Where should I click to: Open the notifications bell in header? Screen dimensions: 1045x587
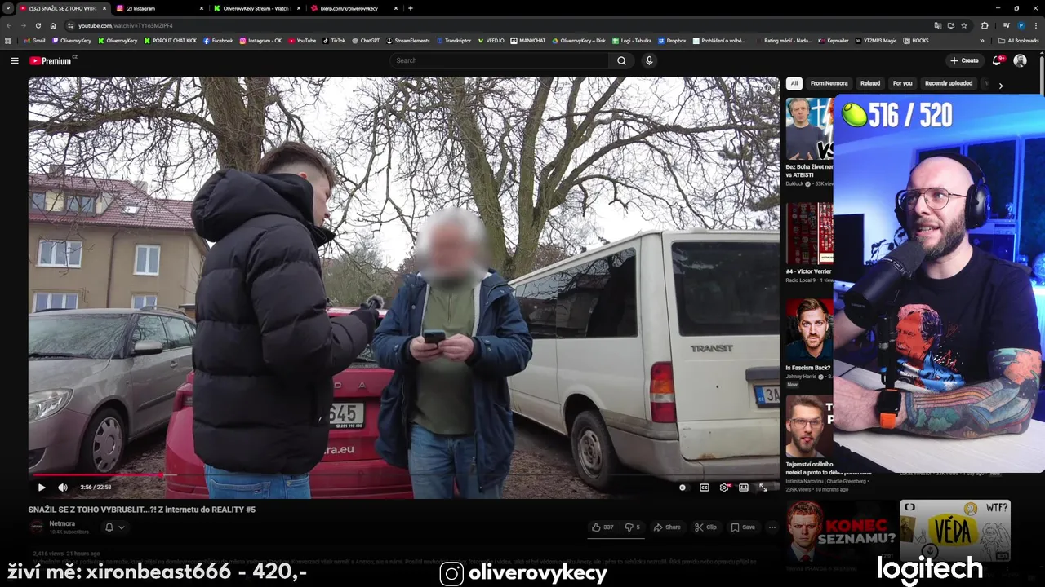coord(997,60)
